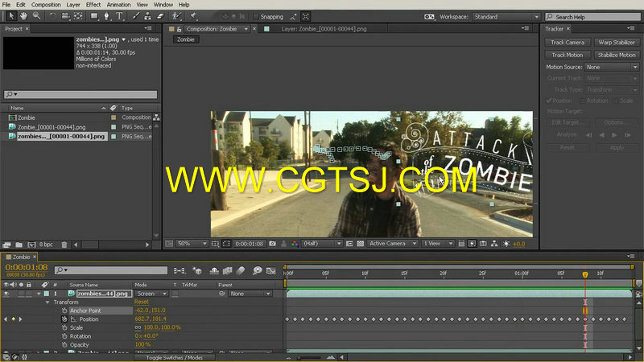The width and height of the screenshot is (644, 362).
Task: Select the Brush tool
Action: 135,16
